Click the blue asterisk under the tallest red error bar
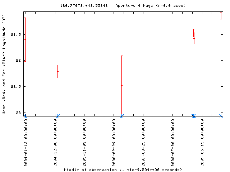The height and width of the screenshot is (172, 230). [121, 116]
